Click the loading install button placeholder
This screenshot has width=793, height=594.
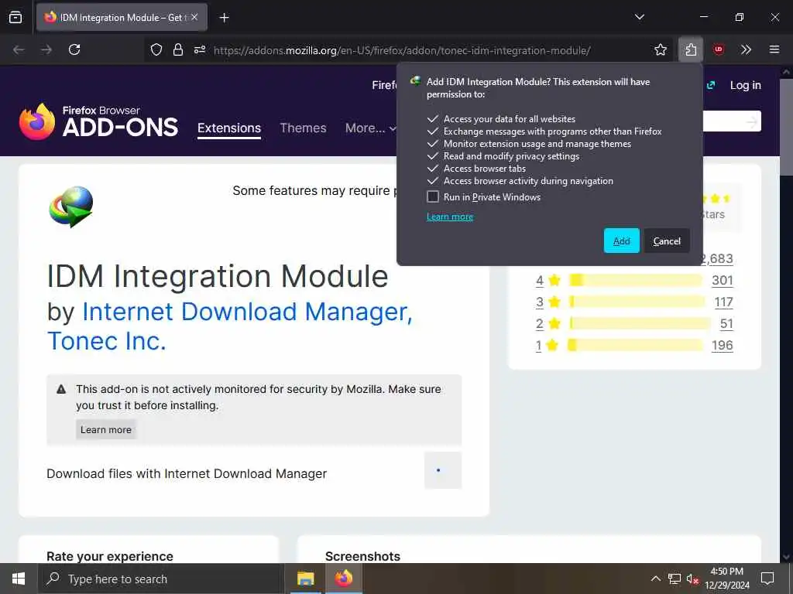[x=442, y=470]
